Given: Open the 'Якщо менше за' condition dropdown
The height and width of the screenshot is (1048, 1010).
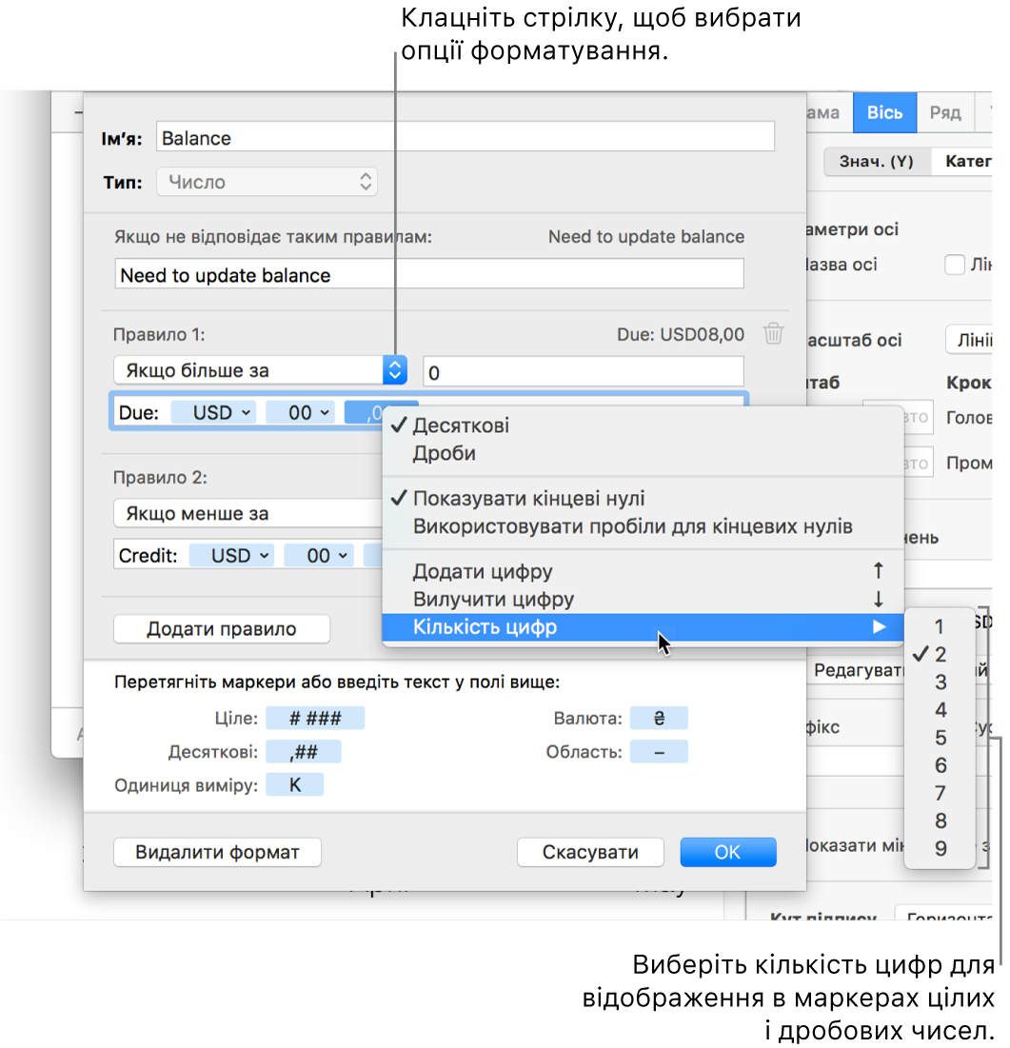Looking at the screenshot, I should (248, 513).
